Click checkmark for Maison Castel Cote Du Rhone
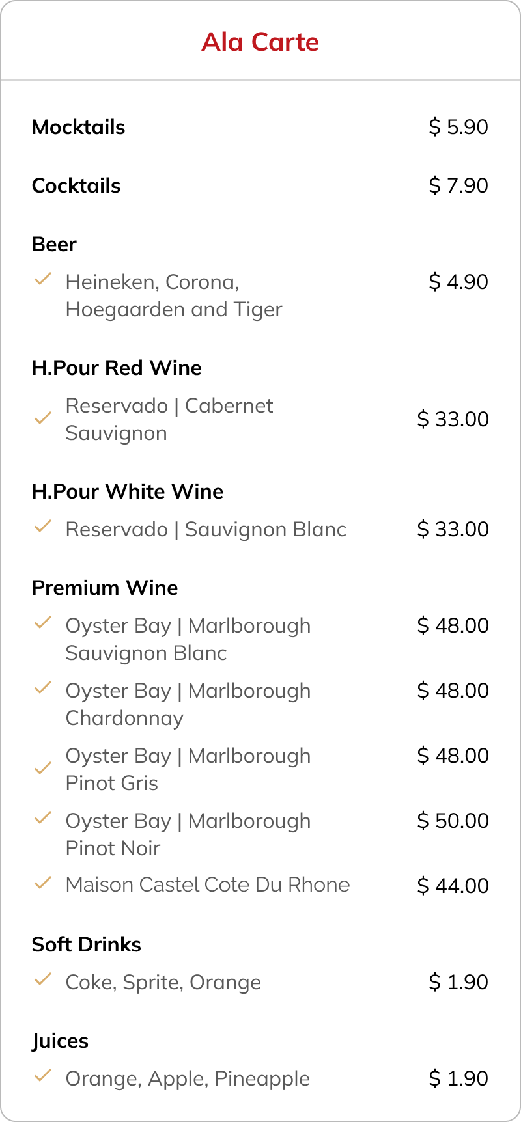This screenshot has width=521, height=1122. (42, 883)
